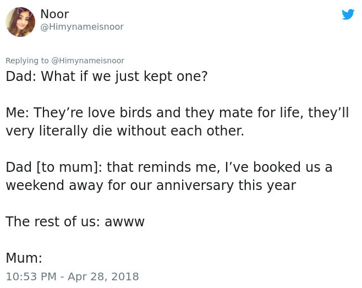Click the display name "Noor"

click(54, 14)
